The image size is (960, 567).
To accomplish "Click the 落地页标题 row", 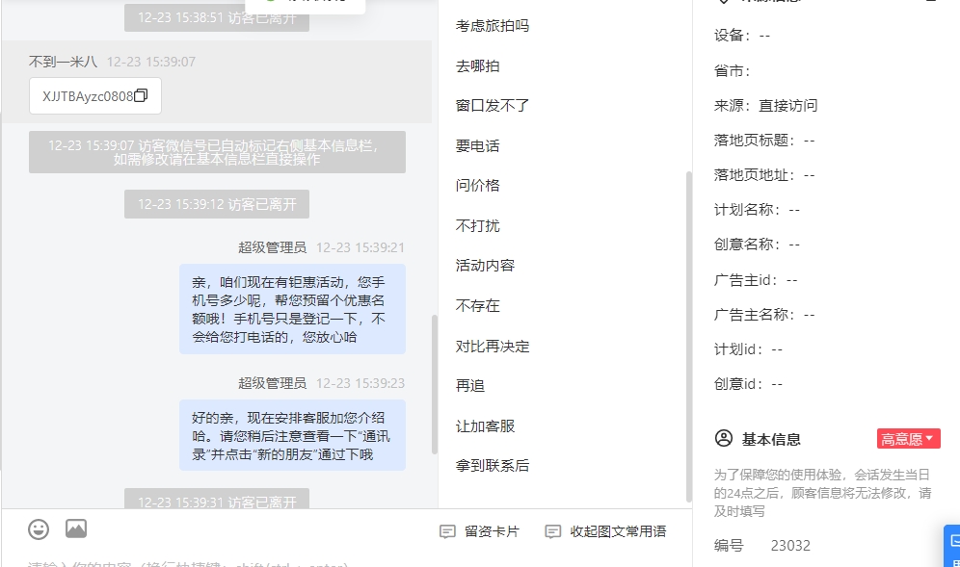I will pyautogui.click(x=764, y=141).
